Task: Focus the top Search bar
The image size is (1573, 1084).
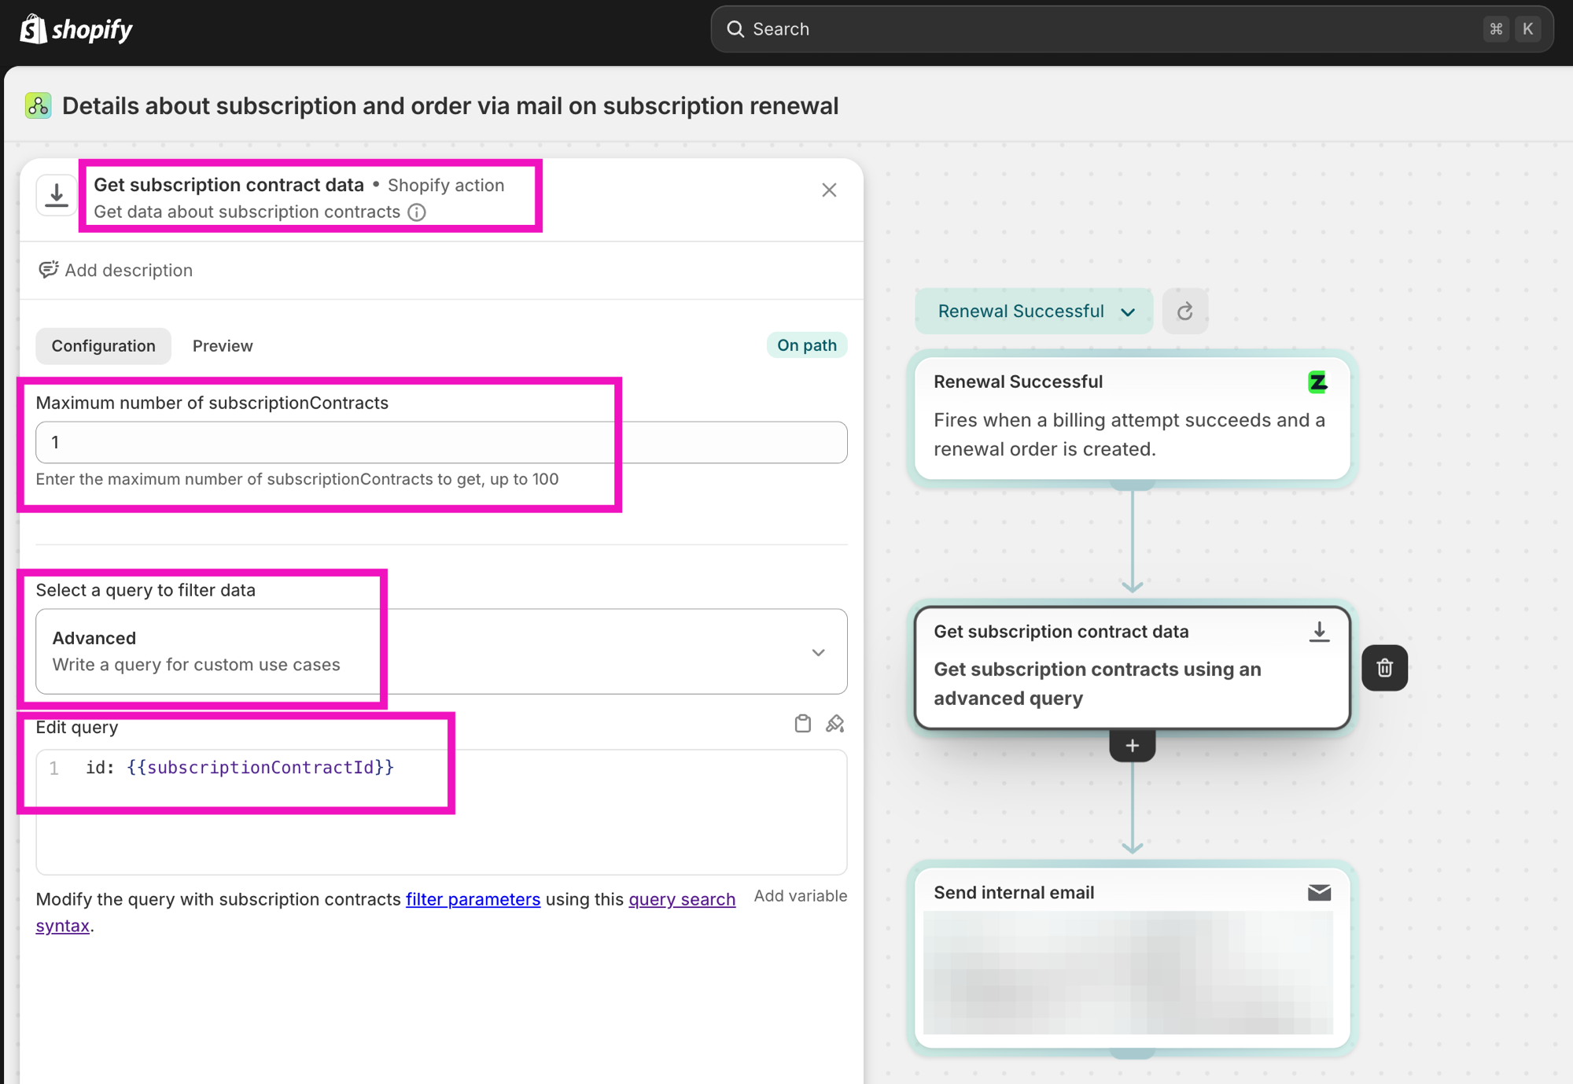Action: coord(1132,29)
